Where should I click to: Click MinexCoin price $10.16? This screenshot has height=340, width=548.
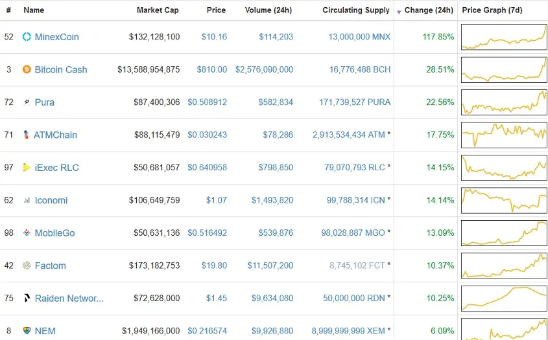pyautogui.click(x=214, y=37)
